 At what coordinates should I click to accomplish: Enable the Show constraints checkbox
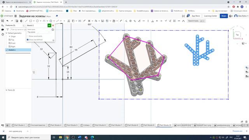pos(28,36)
